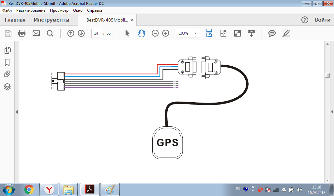334x196 pixels.
Task: Show the Bookmarks side panel
Action: [7, 62]
